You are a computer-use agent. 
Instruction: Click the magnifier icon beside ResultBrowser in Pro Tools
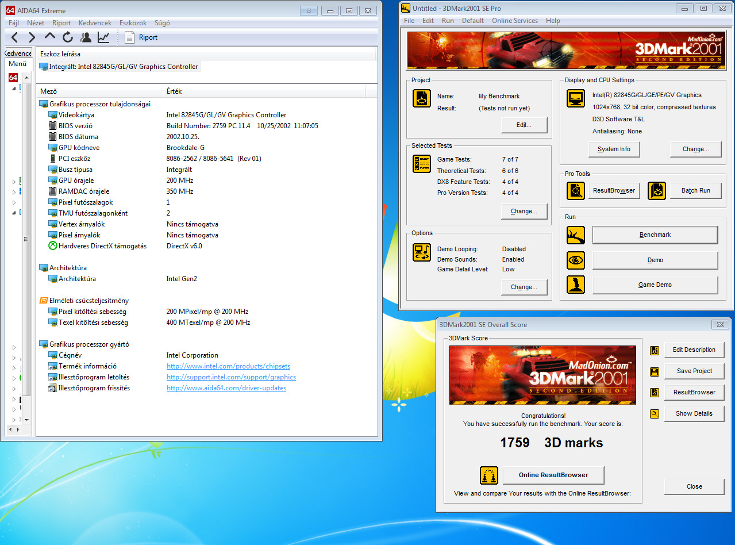(x=576, y=190)
